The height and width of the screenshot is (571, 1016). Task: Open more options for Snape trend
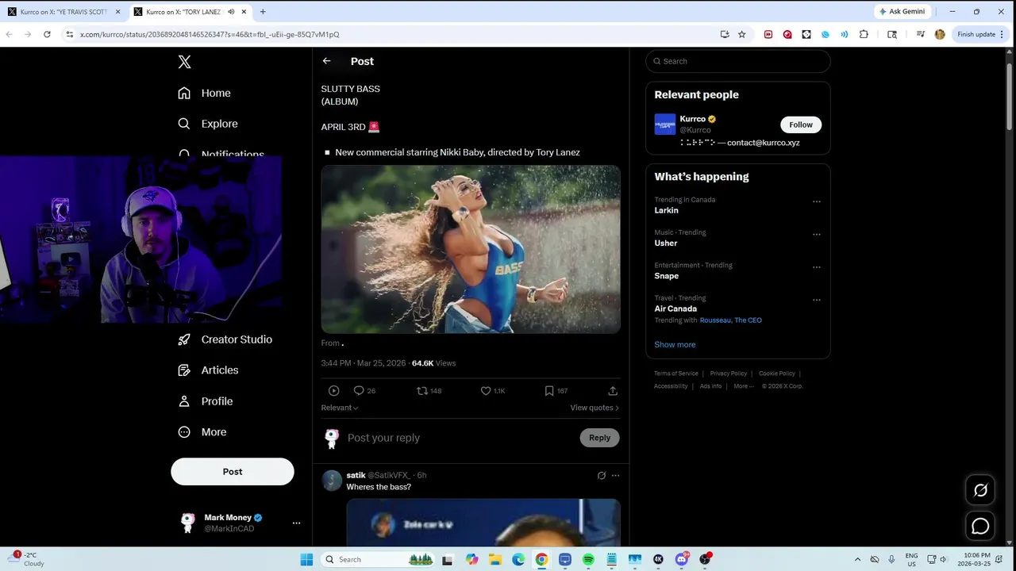click(817, 267)
